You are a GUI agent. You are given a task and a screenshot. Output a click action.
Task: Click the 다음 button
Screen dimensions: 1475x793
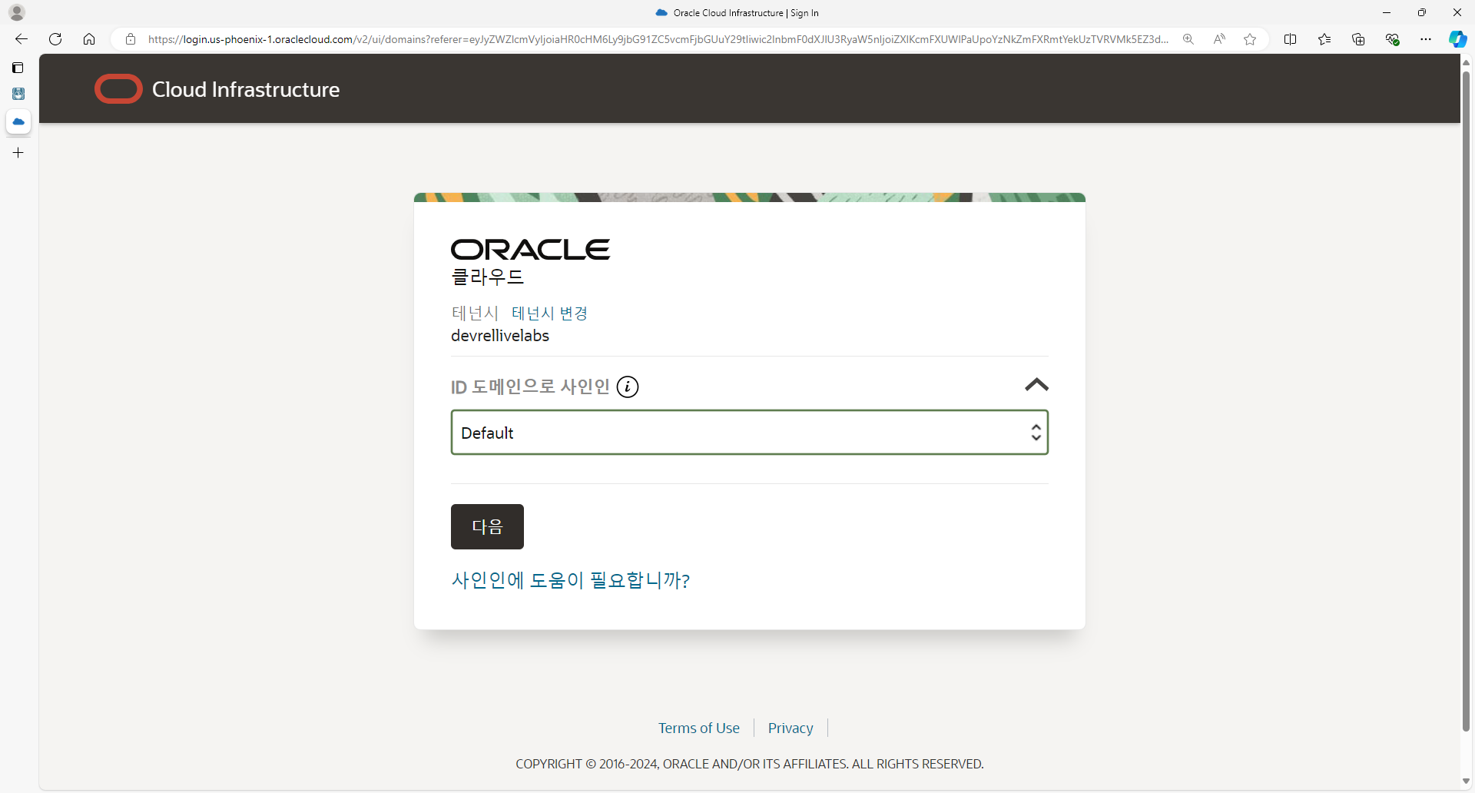pyautogui.click(x=487, y=527)
